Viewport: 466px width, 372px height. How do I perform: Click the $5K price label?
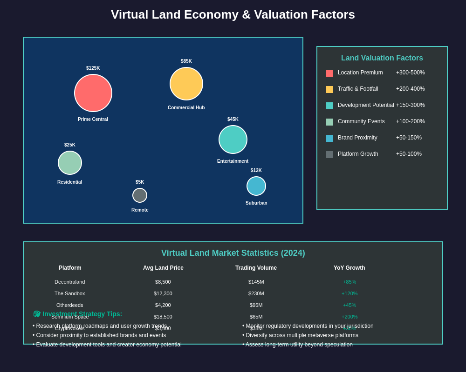[140, 182]
